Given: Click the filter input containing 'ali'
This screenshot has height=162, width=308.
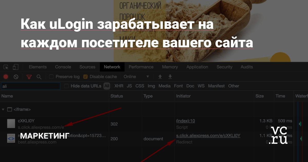Looking at the screenshot, I should 31,86.
